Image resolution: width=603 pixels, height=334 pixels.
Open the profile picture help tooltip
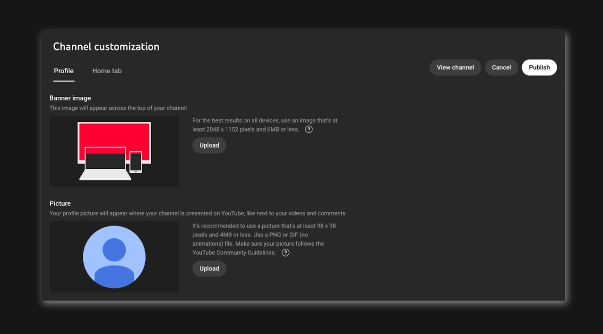[285, 252]
